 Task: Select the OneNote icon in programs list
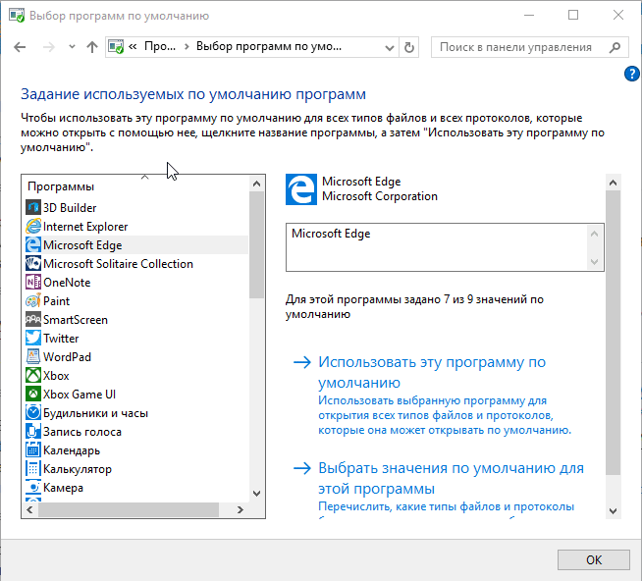click(x=32, y=283)
